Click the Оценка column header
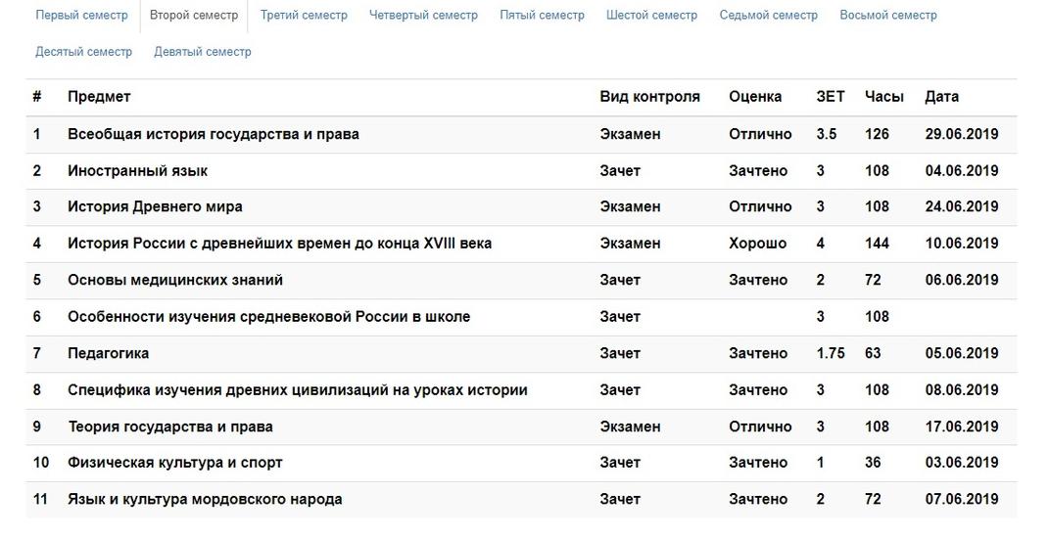Screen dimensions: 1049x539 [x=755, y=97]
